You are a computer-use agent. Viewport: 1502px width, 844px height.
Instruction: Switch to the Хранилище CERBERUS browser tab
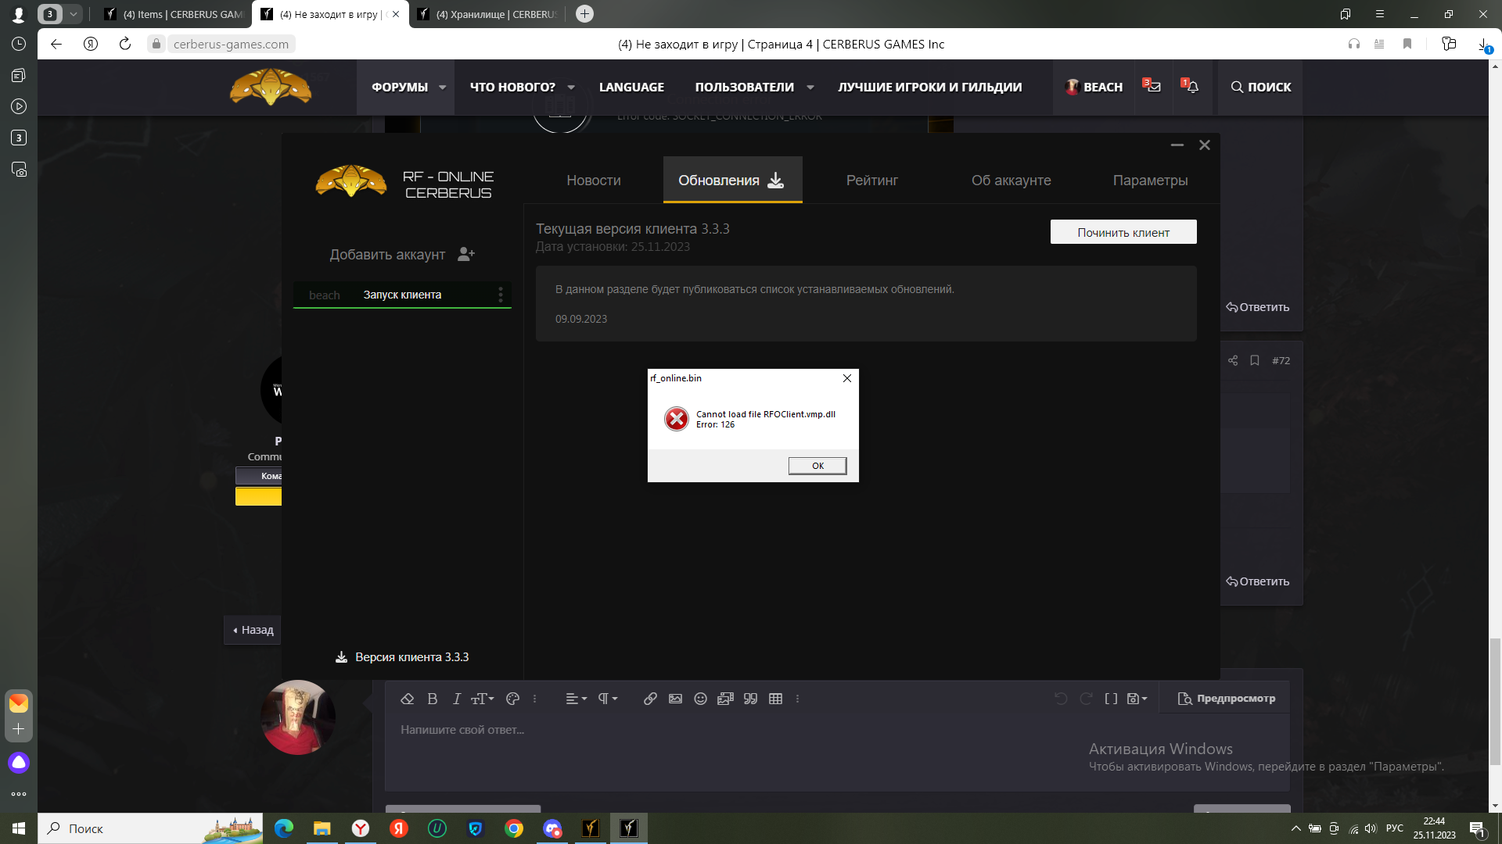(487, 14)
